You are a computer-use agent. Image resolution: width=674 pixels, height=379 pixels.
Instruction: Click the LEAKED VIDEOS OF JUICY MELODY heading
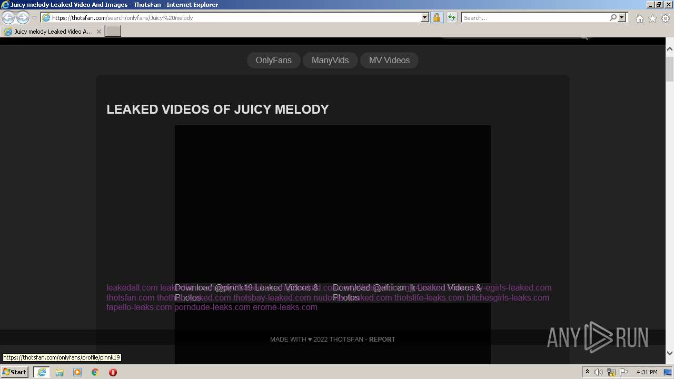coord(217,109)
